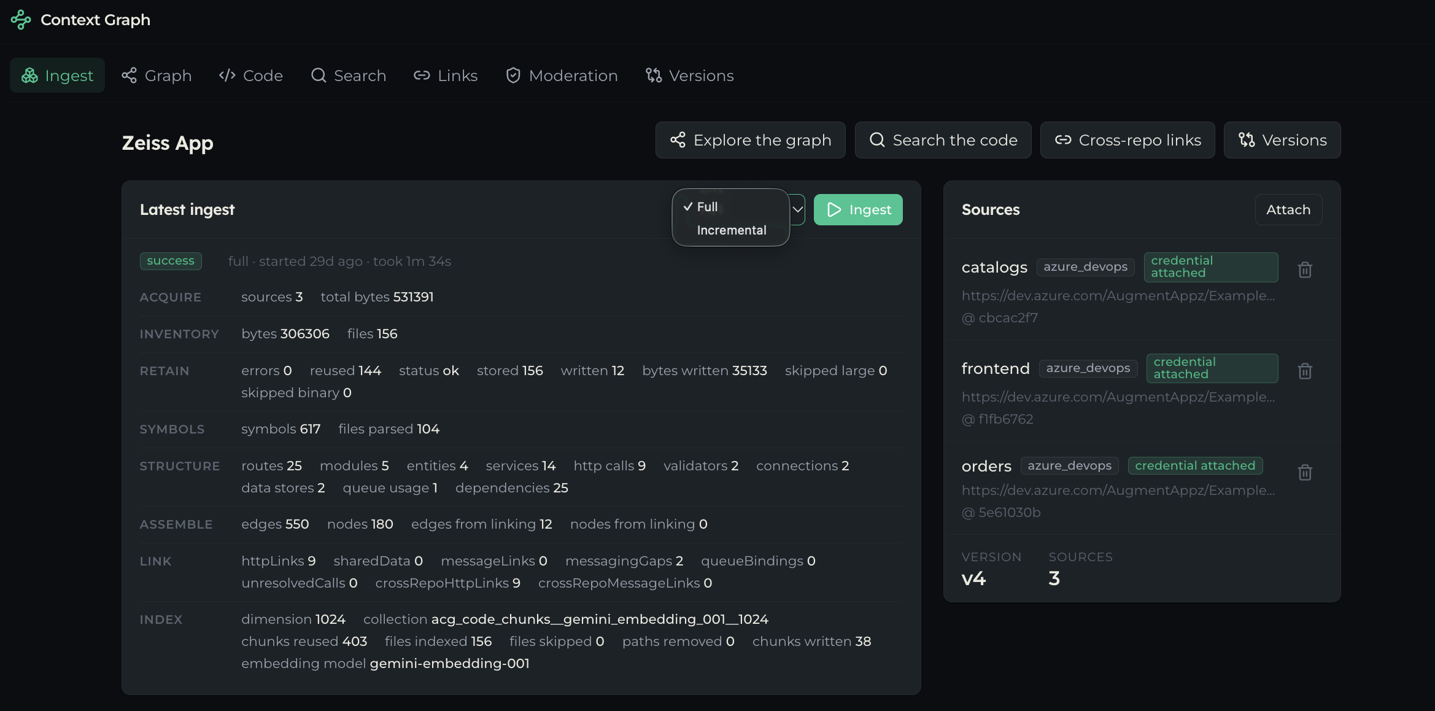Switch to the Graph tab
Viewport: 1435px width, 711px height.
coord(157,76)
